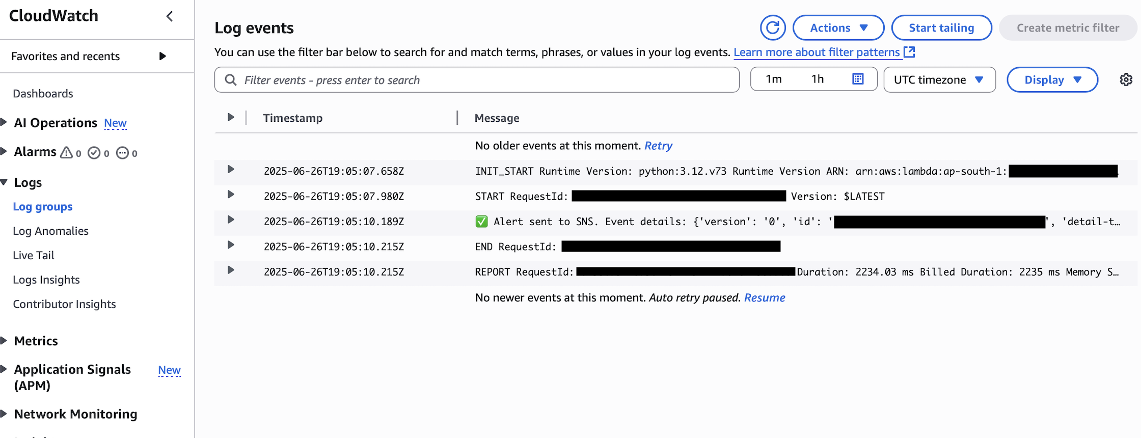1141x438 pixels.
Task: Click Start tailing button
Action: click(x=941, y=28)
